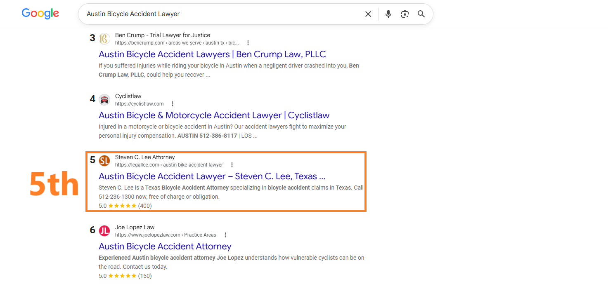Screen dimensions: 608x284
Task: Click the Ben Crump site favicon
Action: pyautogui.click(x=104, y=39)
